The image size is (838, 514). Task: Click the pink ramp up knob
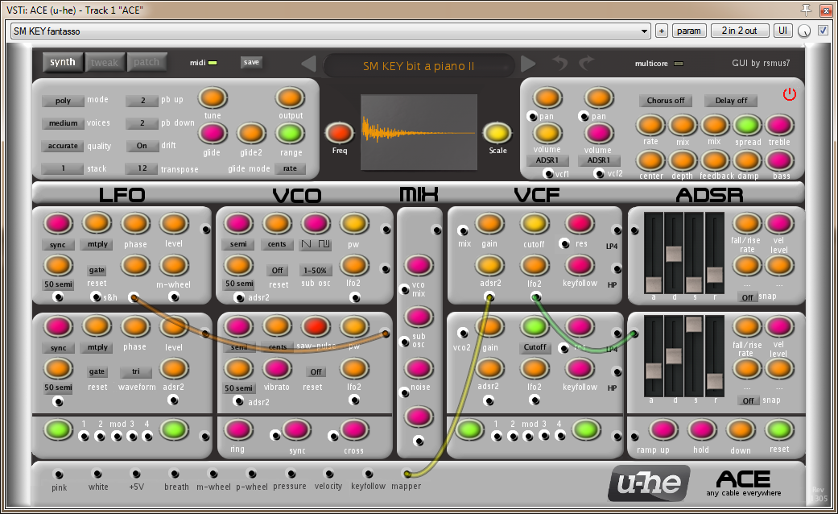pyautogui.click(x=663, y=430)
